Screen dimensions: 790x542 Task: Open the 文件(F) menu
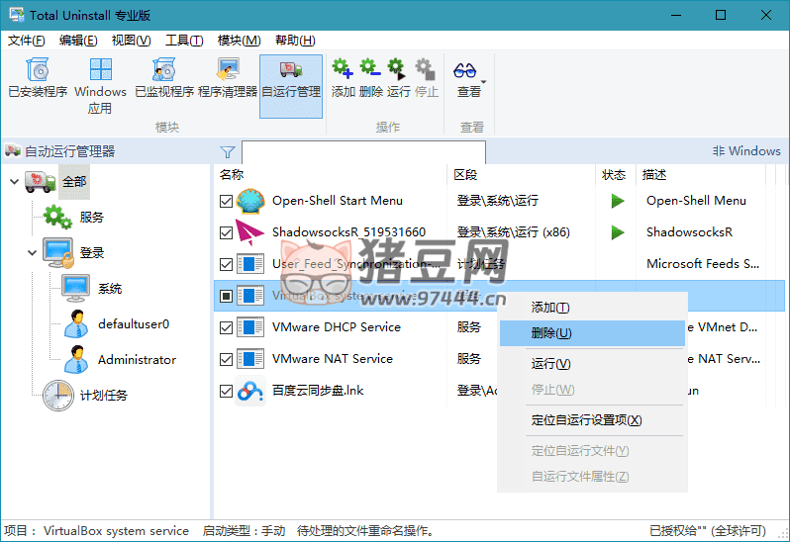(26, 41)
